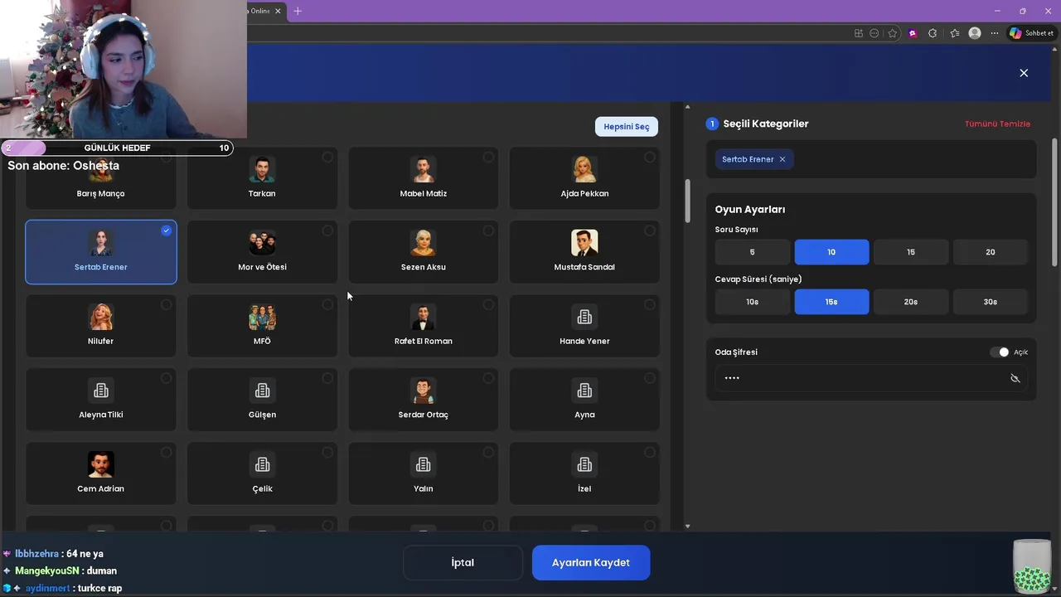The image size is (1061, 597).
Task: Click the Günlük Hedef progress bar
Action: [117, 148]
